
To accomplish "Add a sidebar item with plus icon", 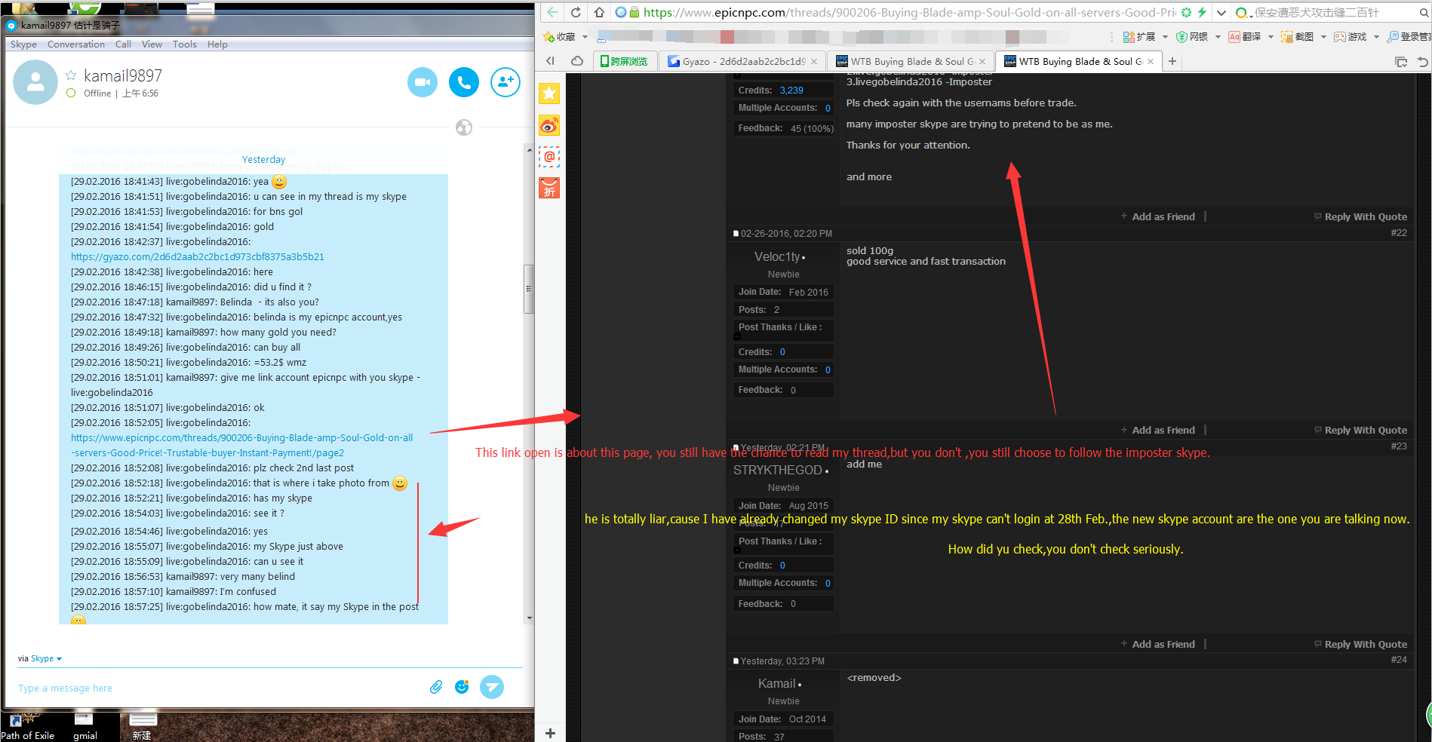I will (x=550, y=733).
